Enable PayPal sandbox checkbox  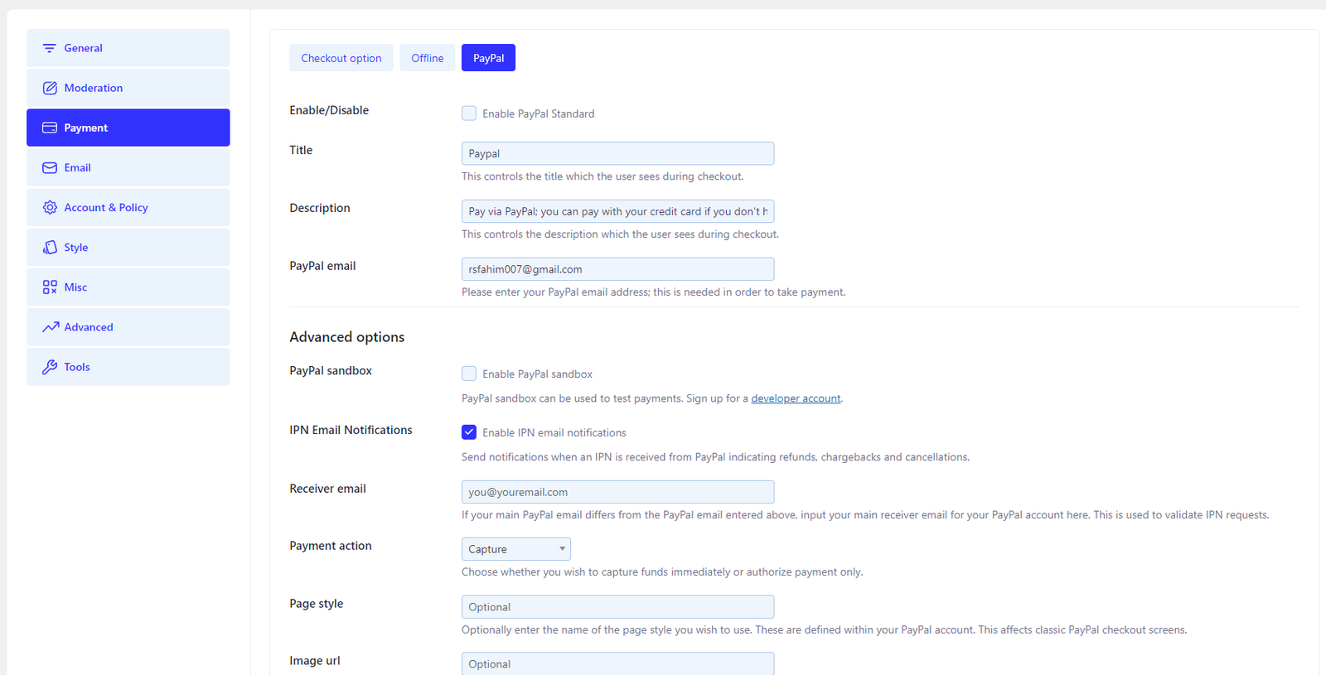[x=469, y=374]
